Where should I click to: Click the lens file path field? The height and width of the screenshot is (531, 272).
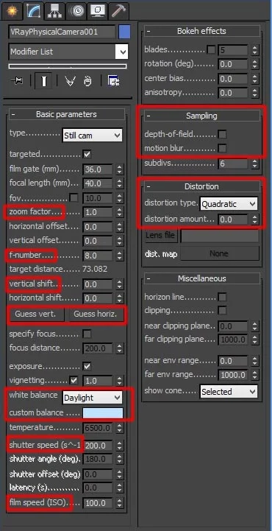tap(220, 236)
